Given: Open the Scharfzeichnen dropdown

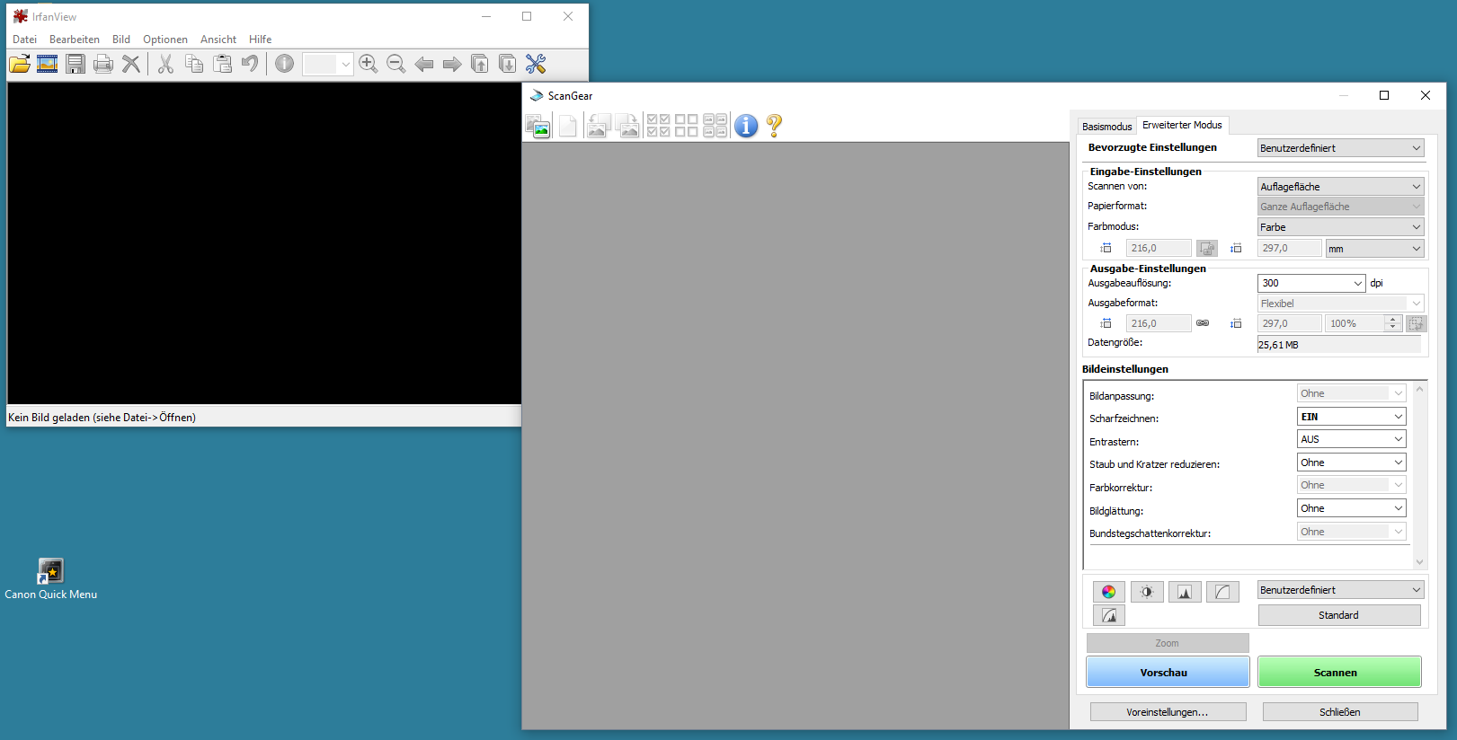Looking at the screenshot, I should [x=1351, y=417].
